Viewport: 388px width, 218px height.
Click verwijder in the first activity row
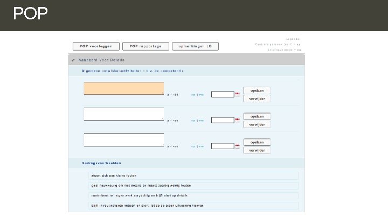(257, 99)
